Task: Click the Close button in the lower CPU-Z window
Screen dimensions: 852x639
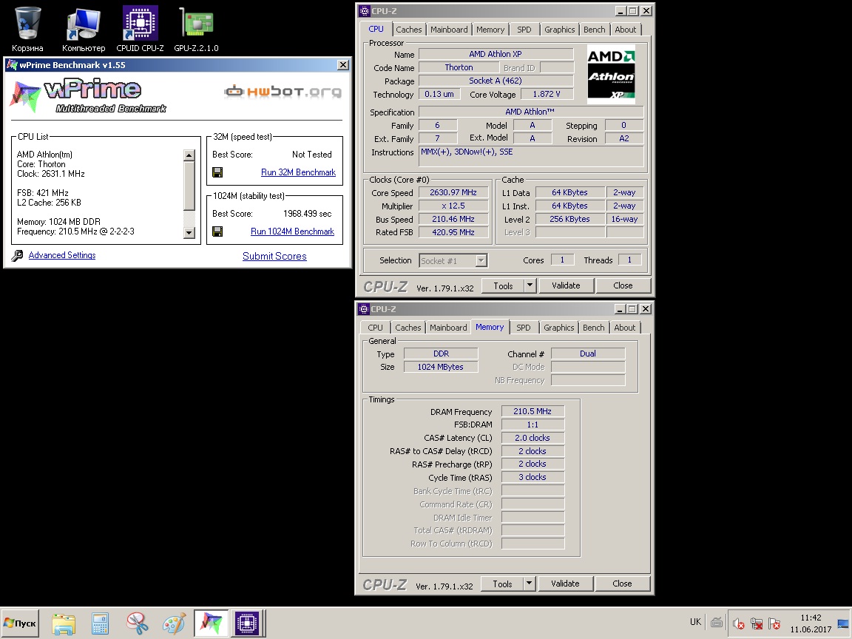Action: pyautogui.click(x=622, y=584)
